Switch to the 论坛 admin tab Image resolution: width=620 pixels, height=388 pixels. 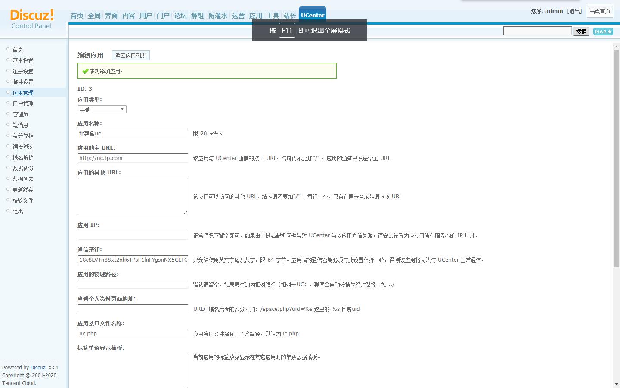point(180,15)
